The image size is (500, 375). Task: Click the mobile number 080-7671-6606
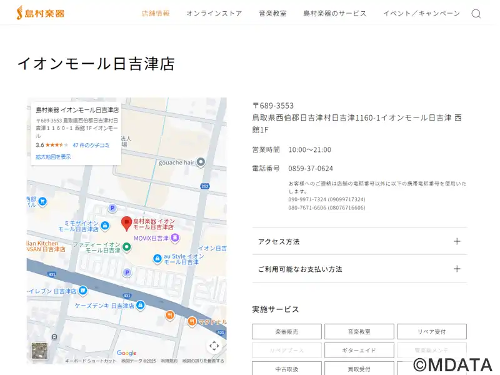[x=307, y=207]
